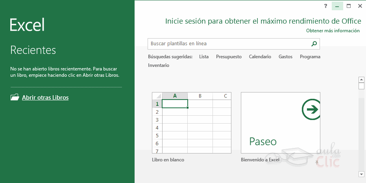Choose the Presupuesto suggested search
This screenshot has width=366, height=183.
coord(229,57)
